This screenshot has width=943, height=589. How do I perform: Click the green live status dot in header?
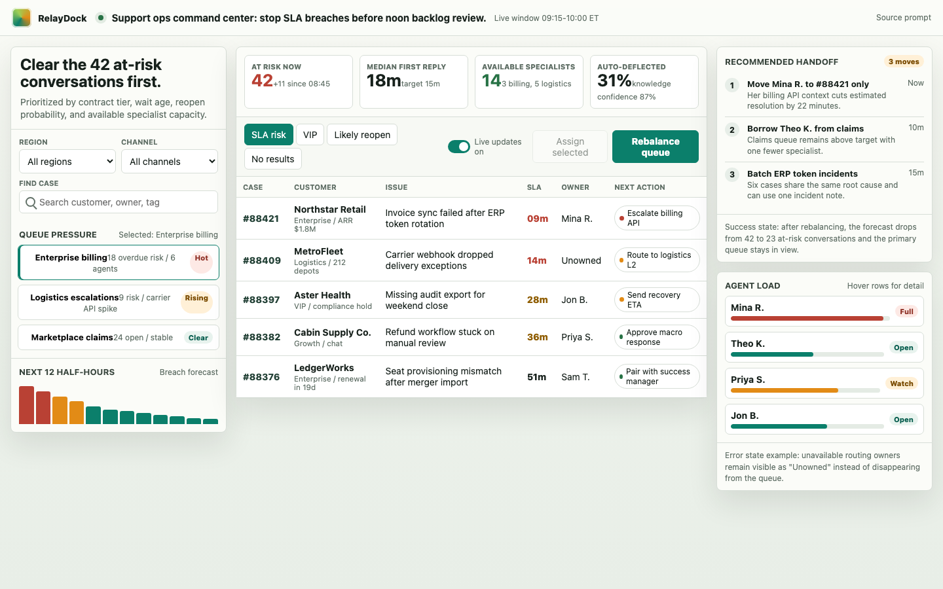pos(101,18)
